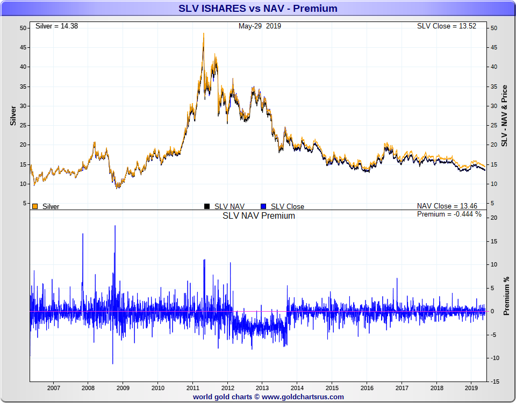Click the 2011 x-axis year label

(193, 388)
